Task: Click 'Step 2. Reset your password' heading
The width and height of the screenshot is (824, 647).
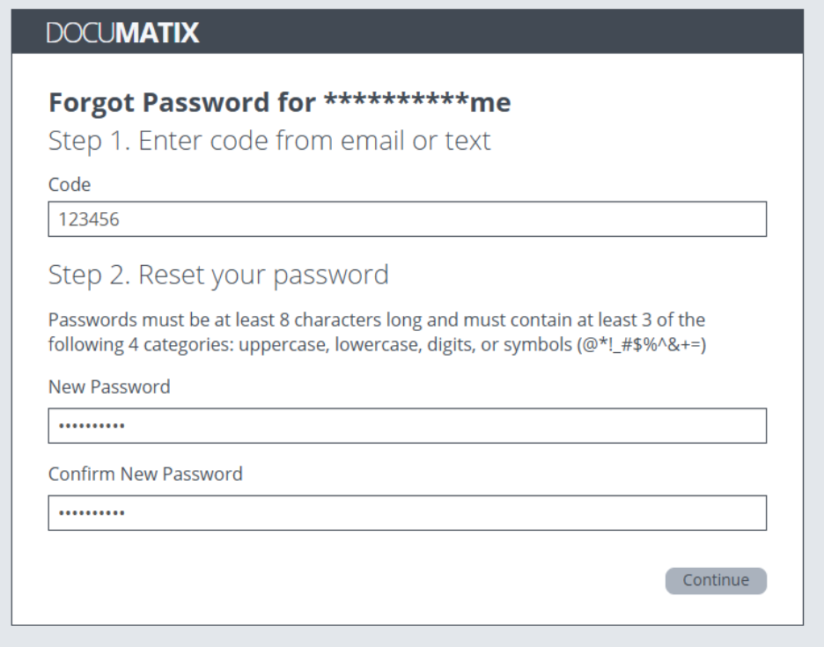Action: (x=218, y=275)
